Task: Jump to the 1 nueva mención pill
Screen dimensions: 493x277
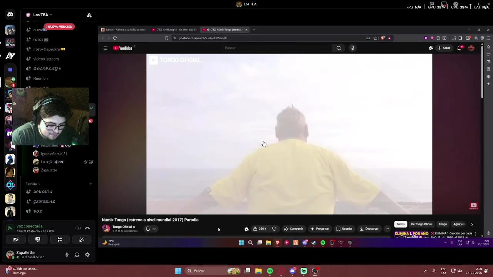Action: [59, 27]
